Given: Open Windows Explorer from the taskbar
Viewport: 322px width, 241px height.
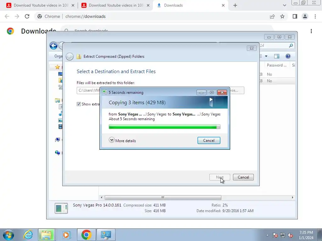Looking at the screenshot, I should pos(46,235).
